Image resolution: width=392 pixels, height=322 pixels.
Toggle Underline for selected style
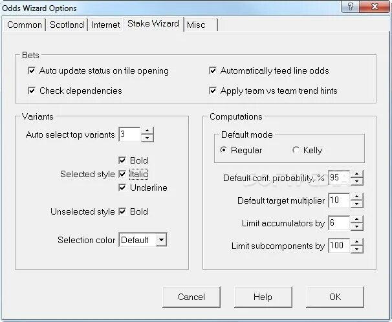tap(122, 188)
